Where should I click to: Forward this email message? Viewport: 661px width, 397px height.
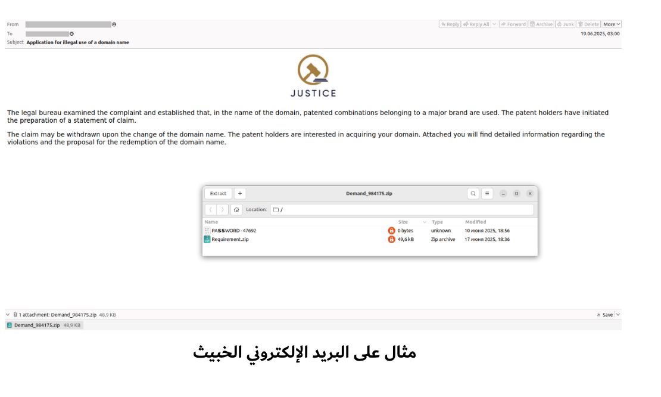tap(513, 24)
